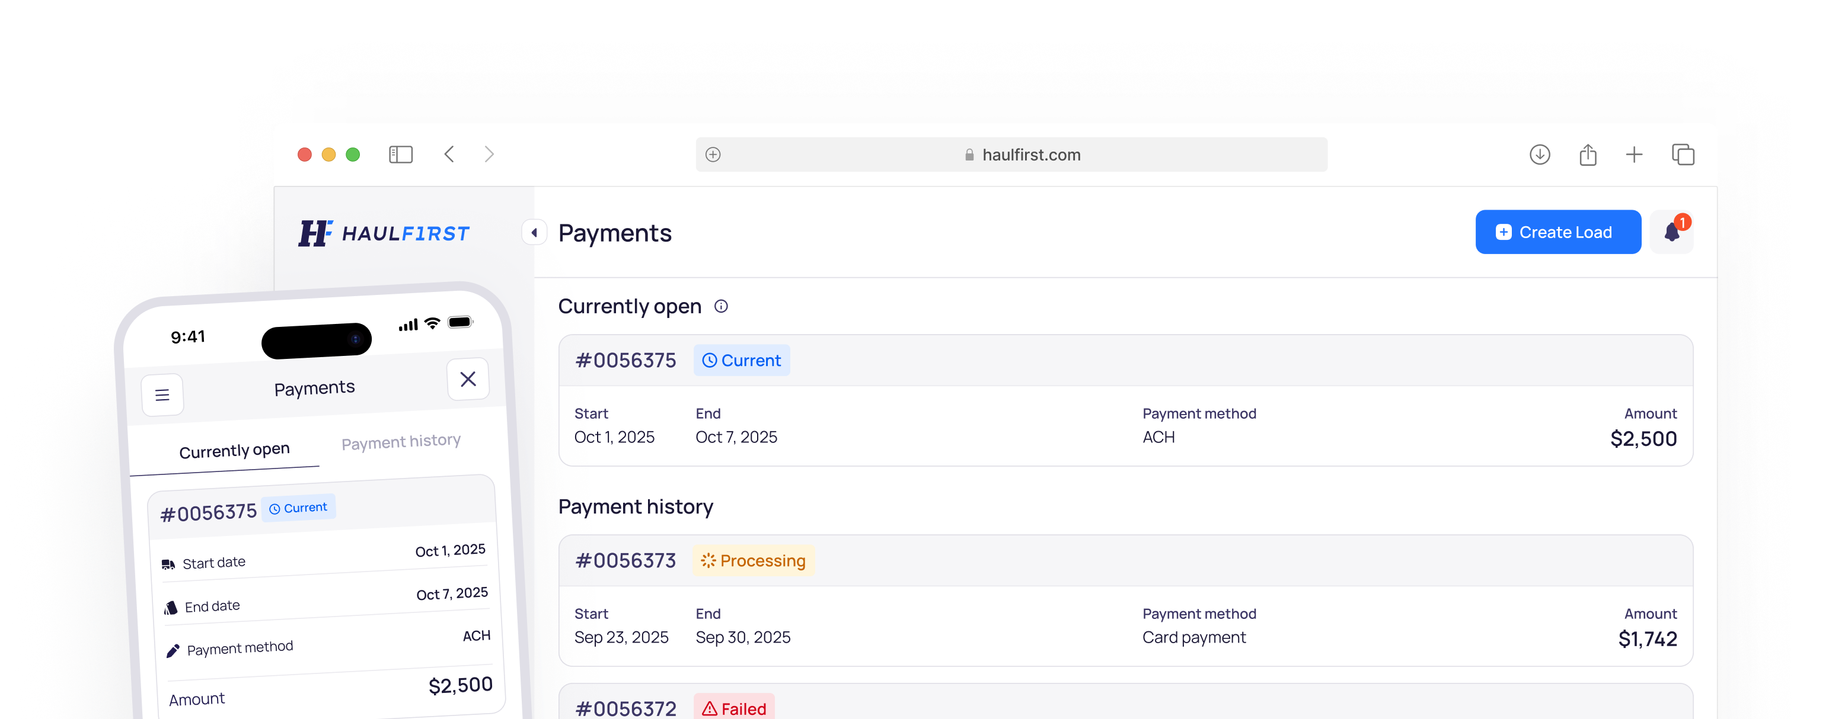Image resolution: width=1832 pixels, height=719 pixels.
Task: Click the Current status badge on desktop
Action: click(741, 360)
